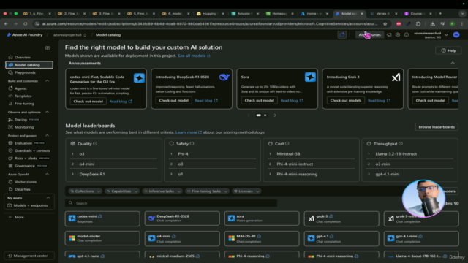The image size is (468, 263).
Task: Select second announcements carousel dot
Action: (x=265, y=115)
